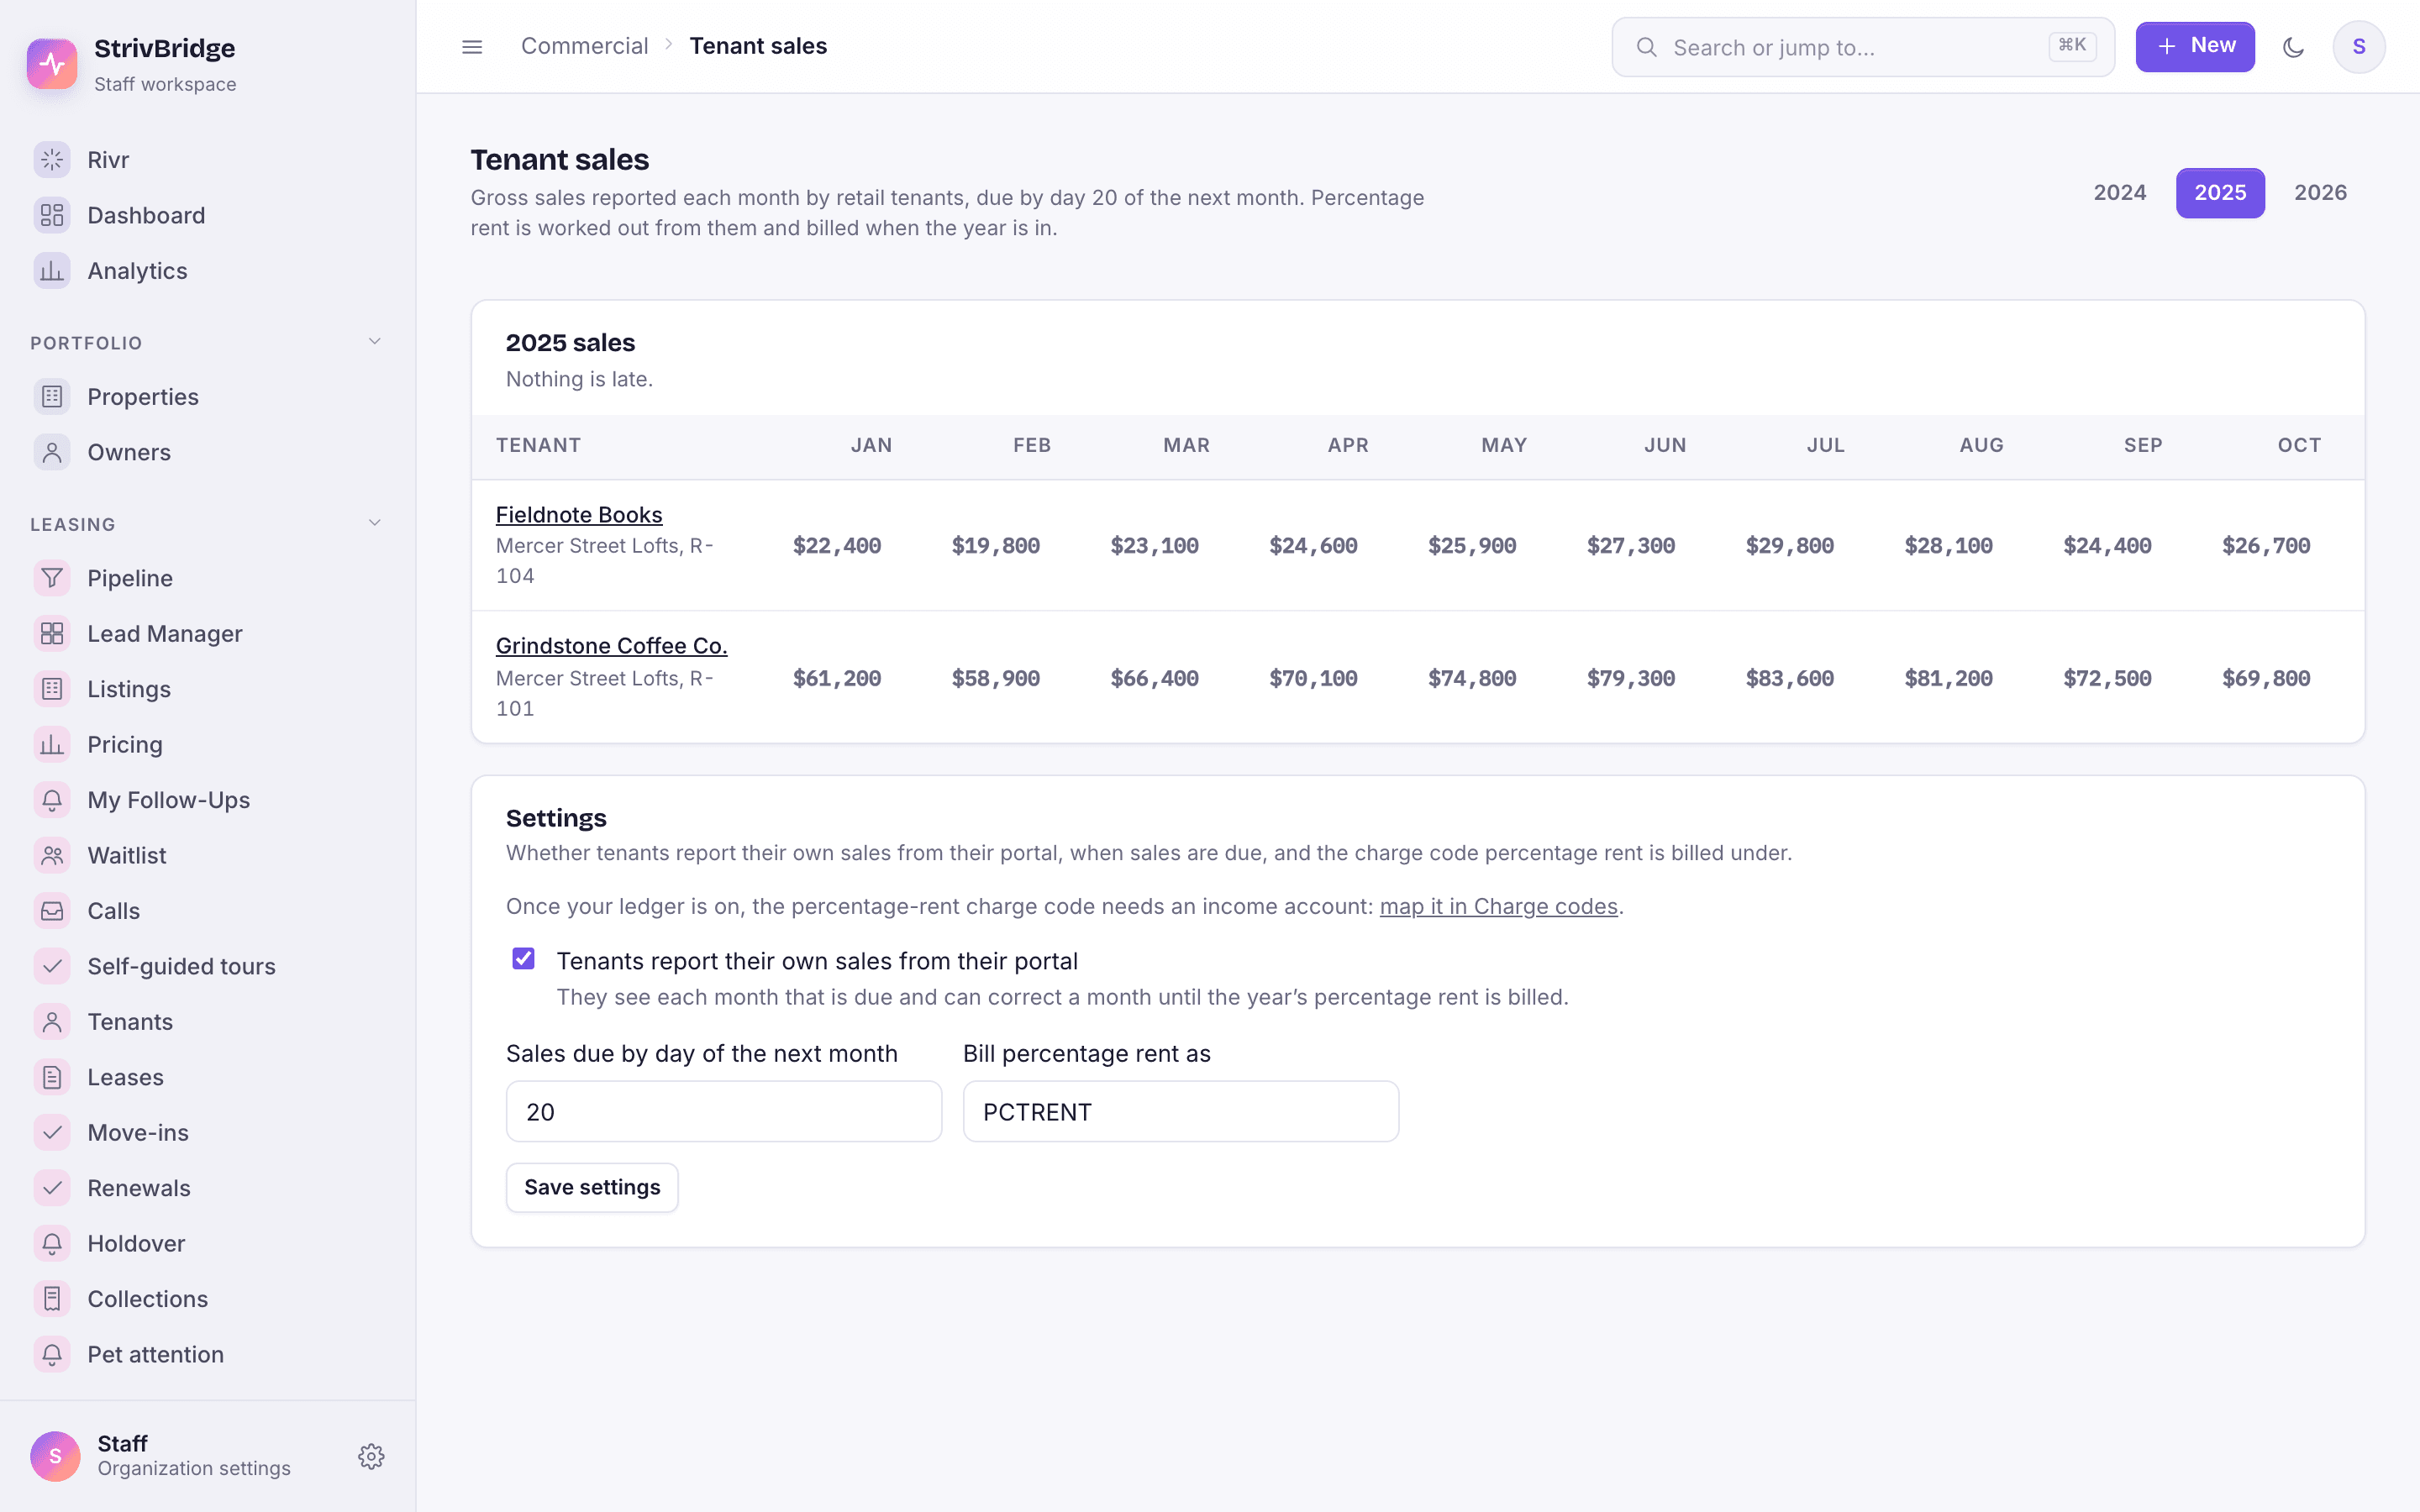Viewport: 2420px width, 1512px height.
Task: Click the StrivBridge logo icon
Action: pos(52,64)
